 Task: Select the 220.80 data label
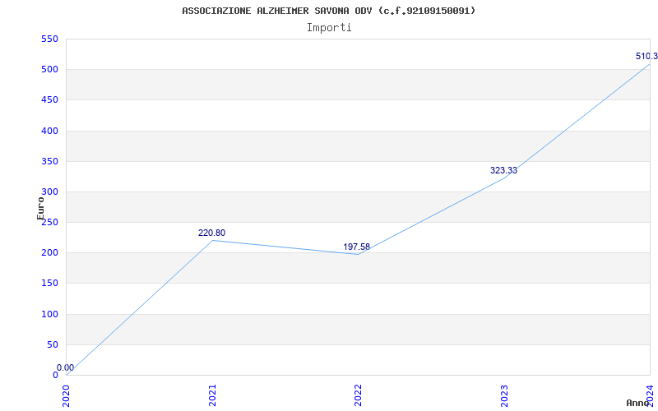211,233
